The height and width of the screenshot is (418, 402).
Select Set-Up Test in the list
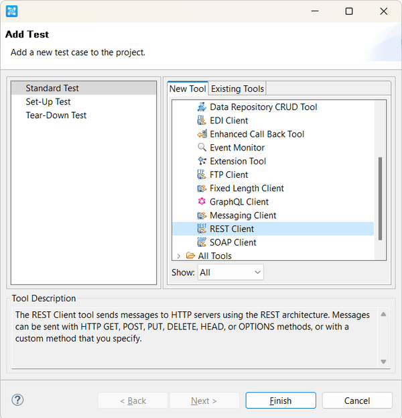tap(48, 102)
